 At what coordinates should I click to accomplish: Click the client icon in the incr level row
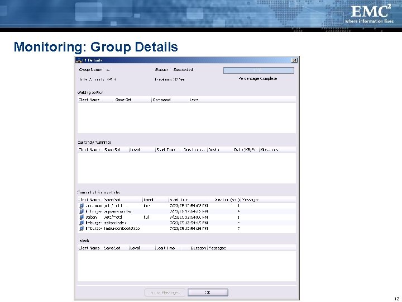click(x=82, y=206)
